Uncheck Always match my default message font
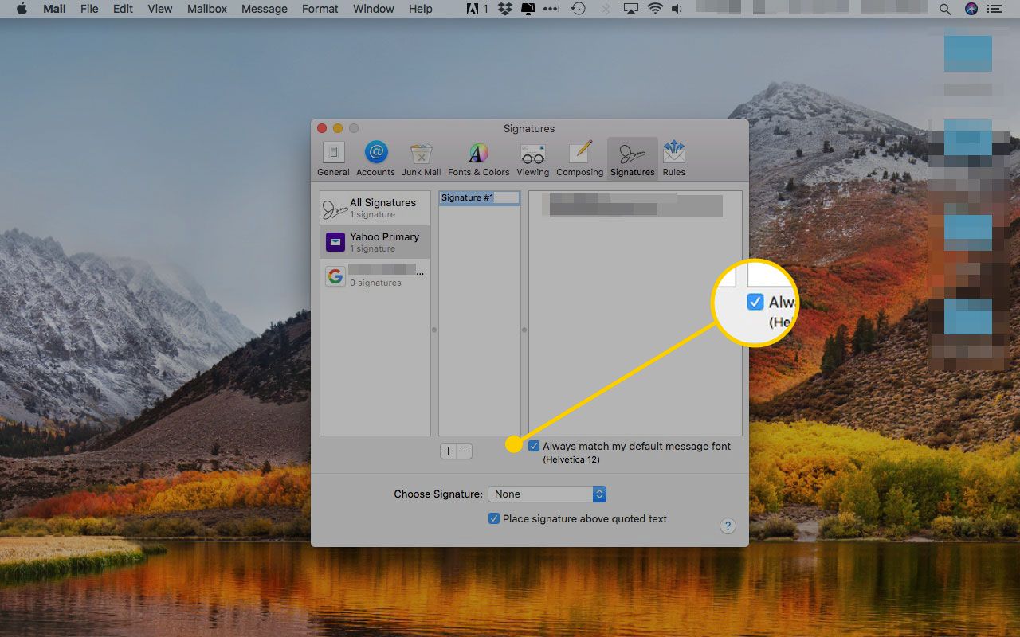The image size is (1020, 637). coord(534,447)
